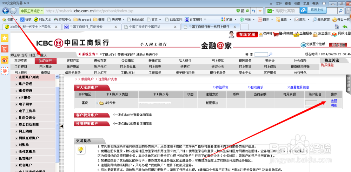Open the 百度短网 bookmark
The height and width of the screenshot is (172, 351).
(x=194, y=19)
